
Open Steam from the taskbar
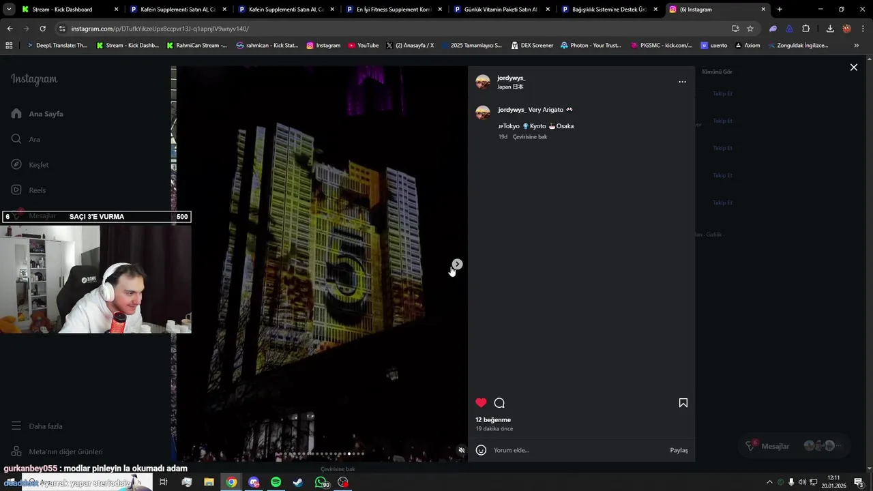[x=298, y=482]
